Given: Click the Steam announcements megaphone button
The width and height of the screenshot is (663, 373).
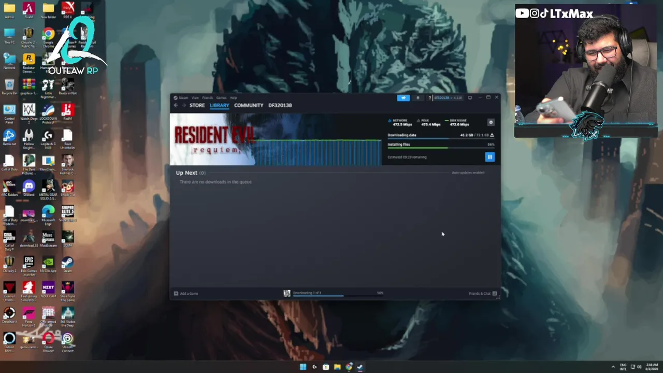Looking at the screenshot, I should [x=403, y=97].
